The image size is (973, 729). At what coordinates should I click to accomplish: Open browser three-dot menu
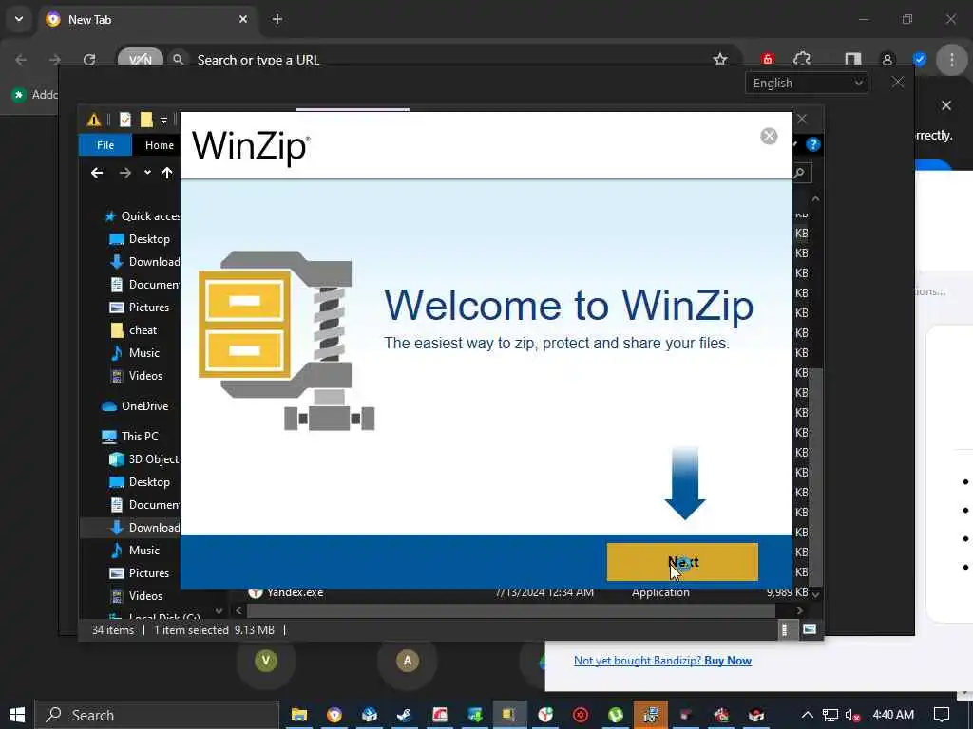952,60
